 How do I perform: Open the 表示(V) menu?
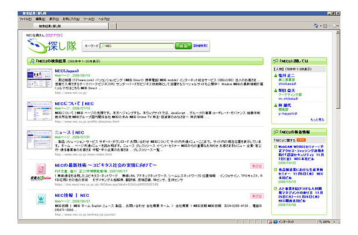[54, 19]
